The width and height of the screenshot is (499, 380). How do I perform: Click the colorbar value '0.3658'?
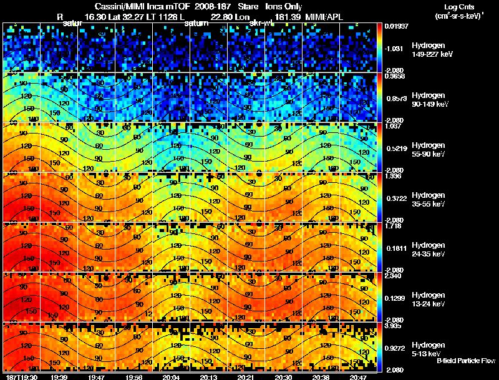pyautogui.click(x=395, y=76)
